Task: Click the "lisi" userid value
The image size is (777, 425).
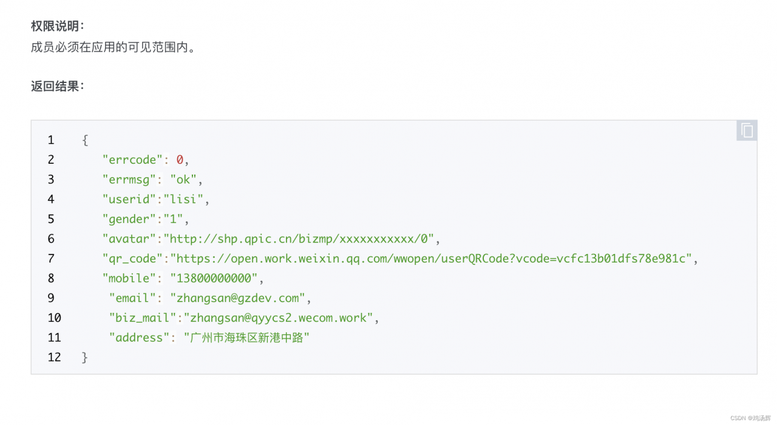Action: coord(186,199)
